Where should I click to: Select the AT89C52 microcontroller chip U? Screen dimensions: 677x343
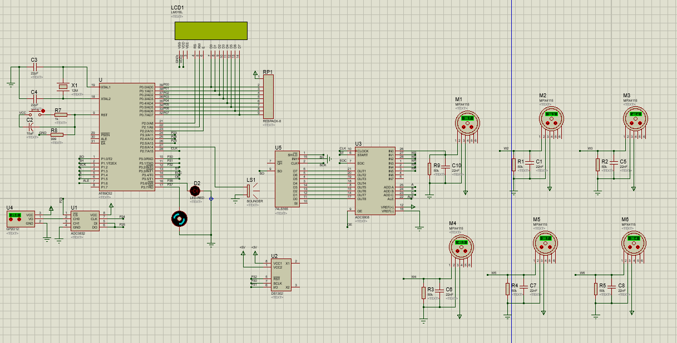(127, 137)
